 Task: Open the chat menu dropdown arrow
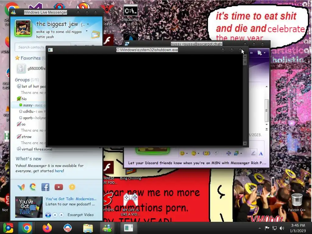pos(265,53)
